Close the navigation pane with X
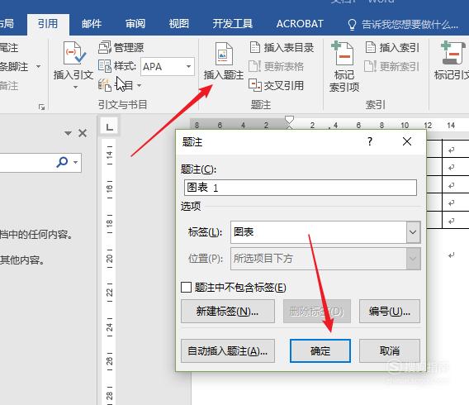 (x=83, y=133)
